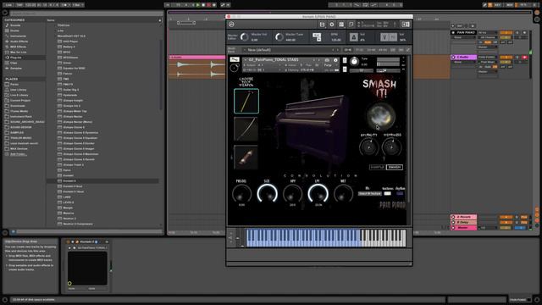Select the 2 Audio track header

click(x=463, y=57)
